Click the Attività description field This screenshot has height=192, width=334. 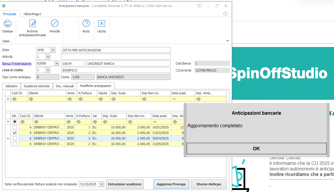(x=116, y=57)
